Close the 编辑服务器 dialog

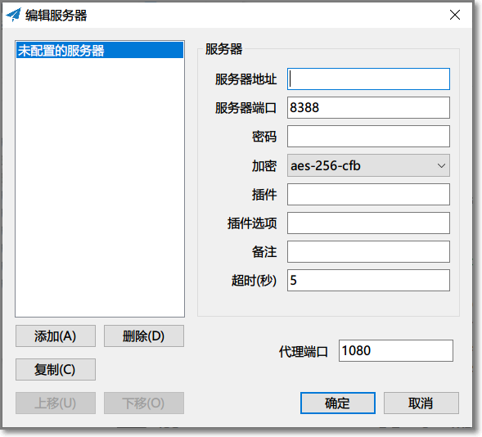pos(455,15)
